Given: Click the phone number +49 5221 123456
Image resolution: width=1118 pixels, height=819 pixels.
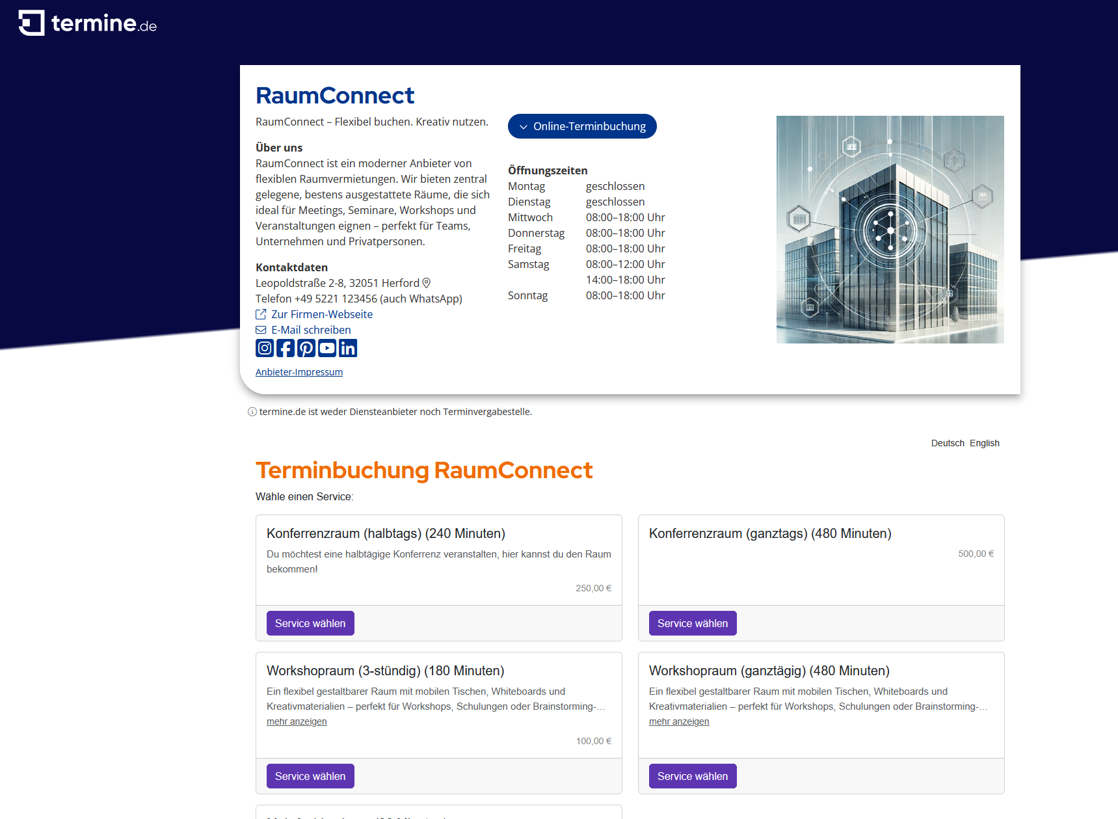Looking at the screenshot, I should click(336, 299).
